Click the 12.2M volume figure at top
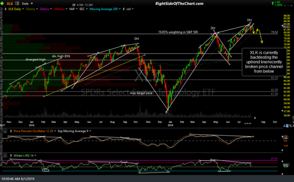Viewport: 294px width, 182px height. point(89,5)
